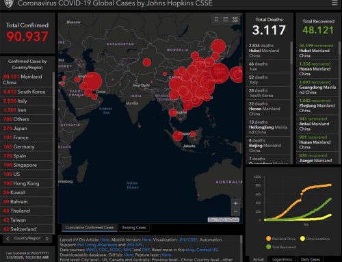342x262 pixels.
Task: Open the GitHub Here link
Action: (x=129, y=254)
